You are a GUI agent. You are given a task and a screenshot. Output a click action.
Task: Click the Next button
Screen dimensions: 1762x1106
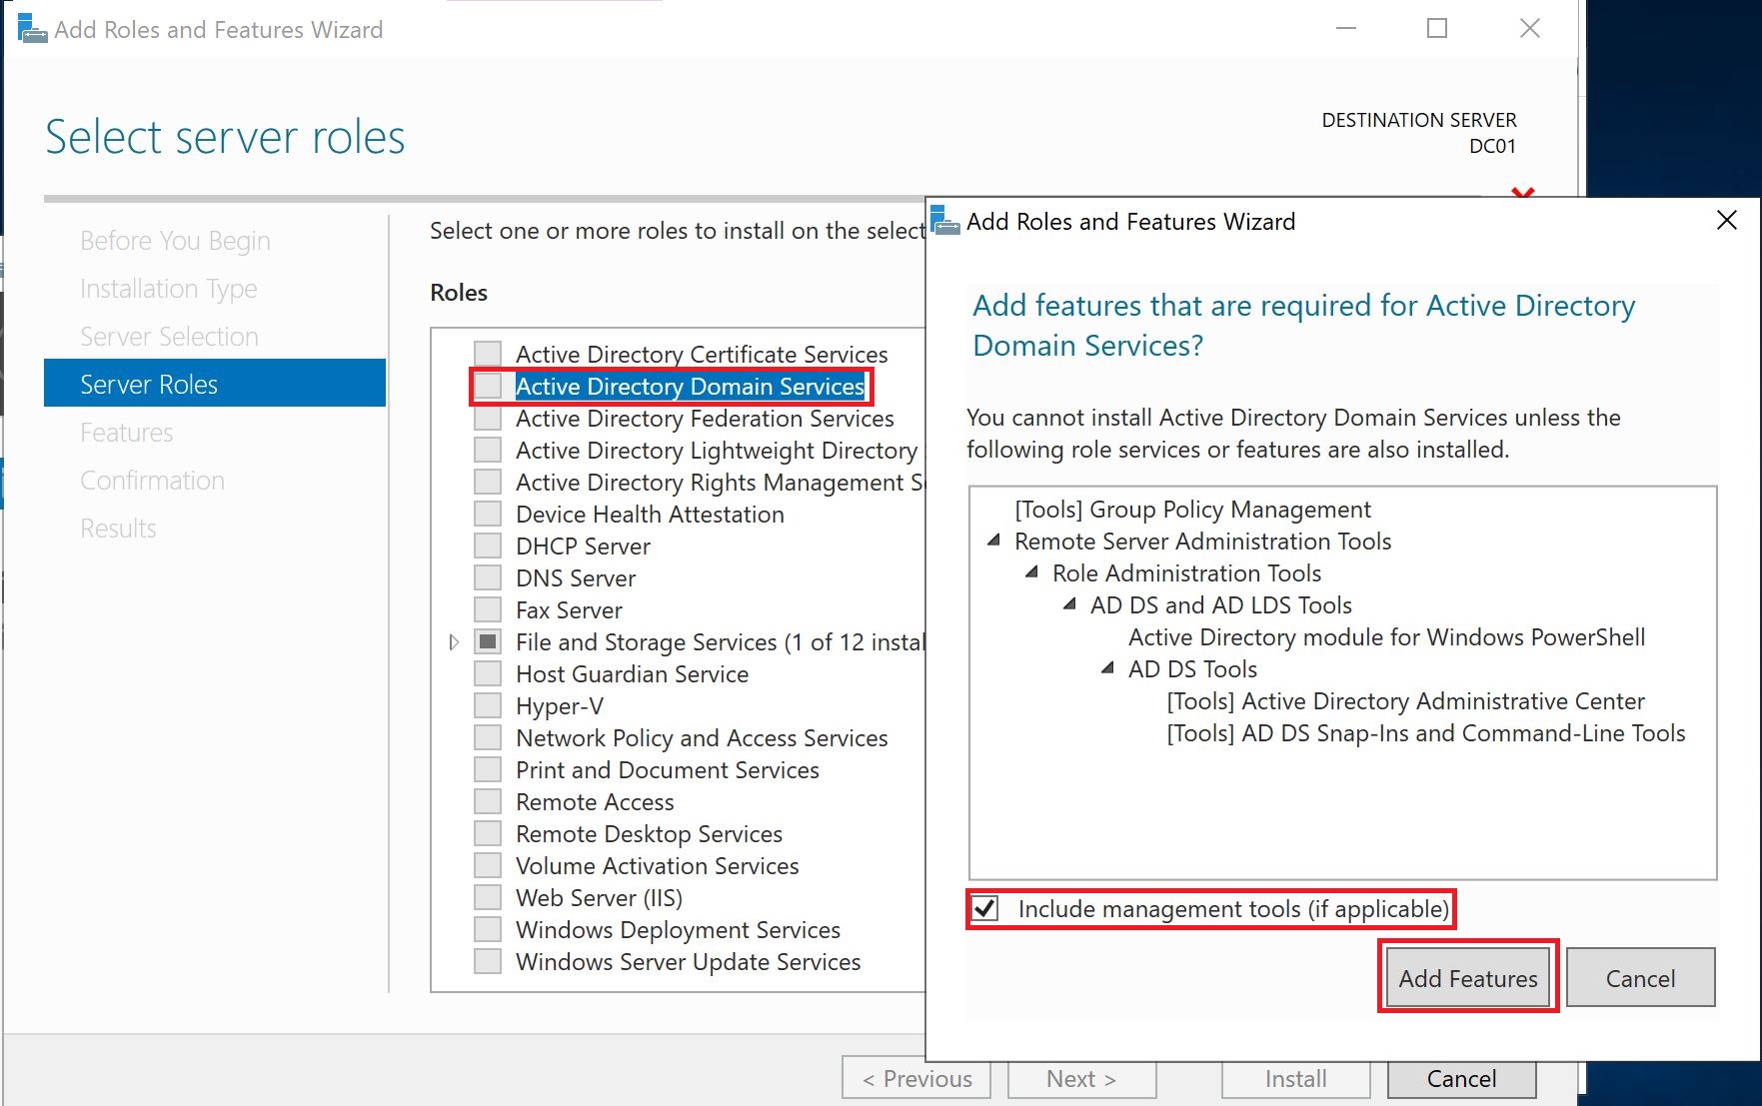pyautogui.click(x=1080, y=1079)
